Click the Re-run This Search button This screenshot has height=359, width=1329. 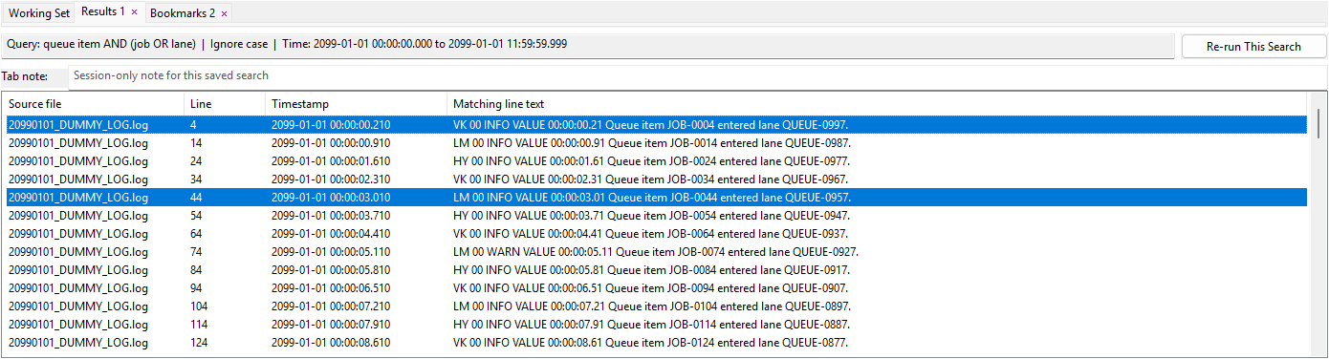pyautogui.click(x=1253, y=46)
